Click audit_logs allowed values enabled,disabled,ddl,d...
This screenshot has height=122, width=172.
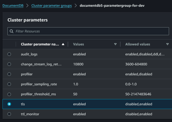(x=145, y=54)
